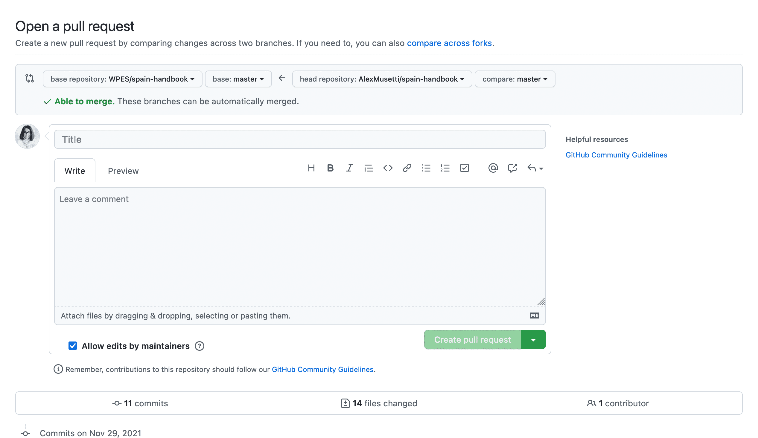Toggle bold text formatting
The height and width of the screenshot is (438, 758).
pyautogui.click(x=330, y=168)
